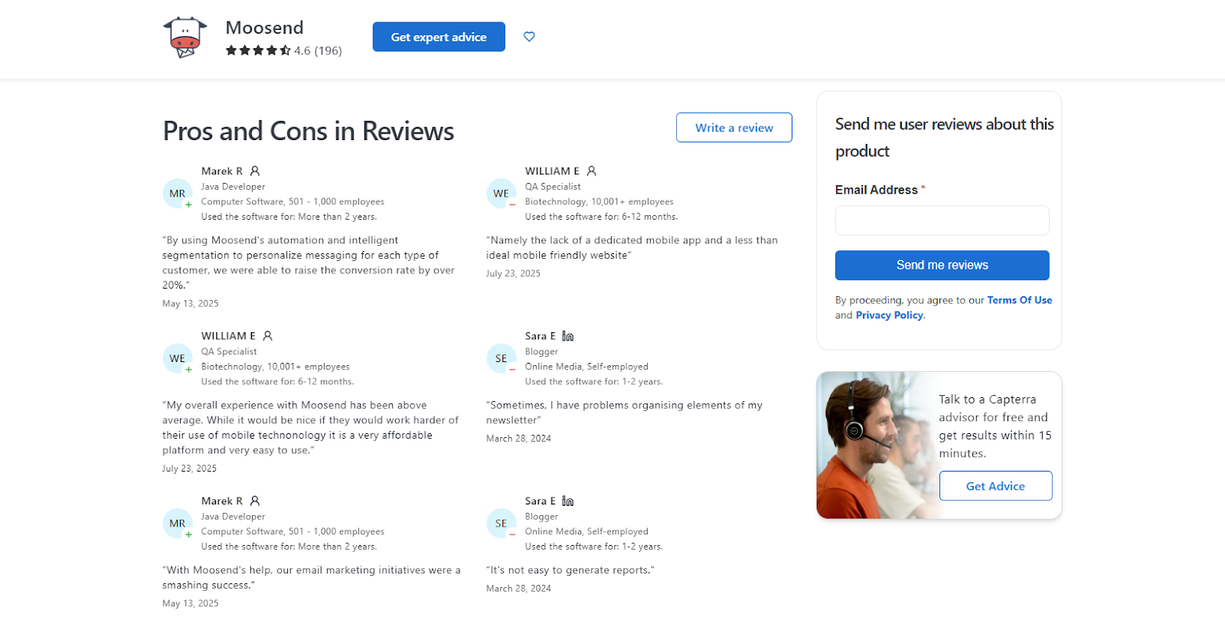The width and height of the screenshot is (1225, 617).
Task: Click SE avatar on the newsletter problems review
Action: pos(501,358)
